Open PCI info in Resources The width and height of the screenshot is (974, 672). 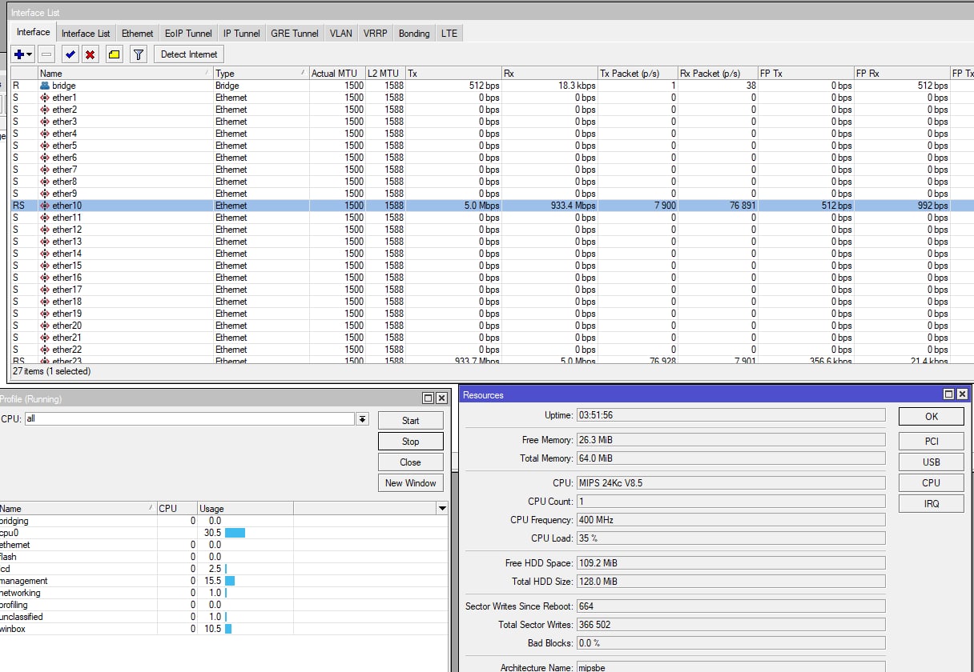(931, 442)
